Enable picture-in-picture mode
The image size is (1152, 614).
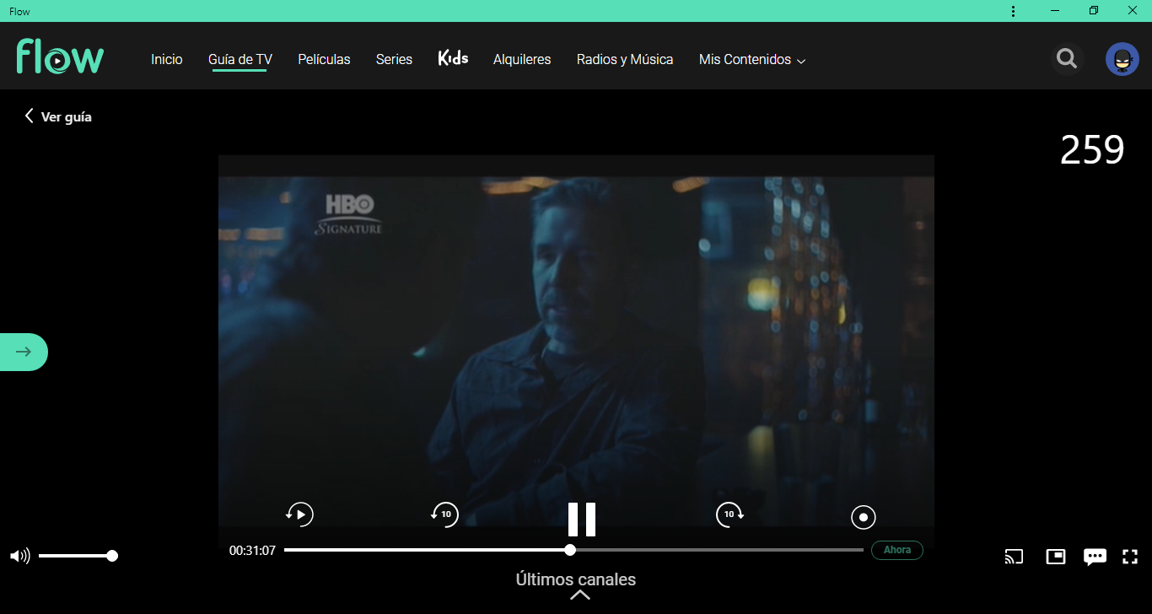[x=1055, y=557]
